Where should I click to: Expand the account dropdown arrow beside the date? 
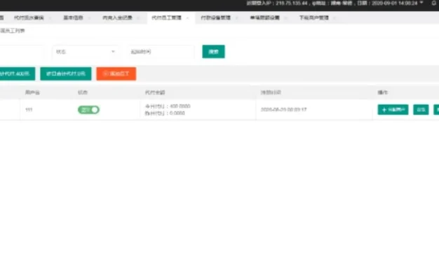click(x=421, y=3)
